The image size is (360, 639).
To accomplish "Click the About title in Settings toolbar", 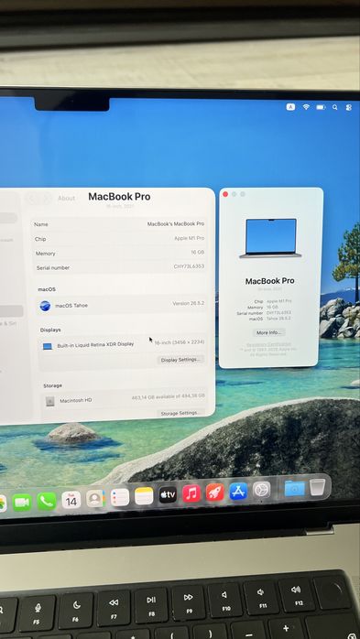I will click(x=67, y=198).
